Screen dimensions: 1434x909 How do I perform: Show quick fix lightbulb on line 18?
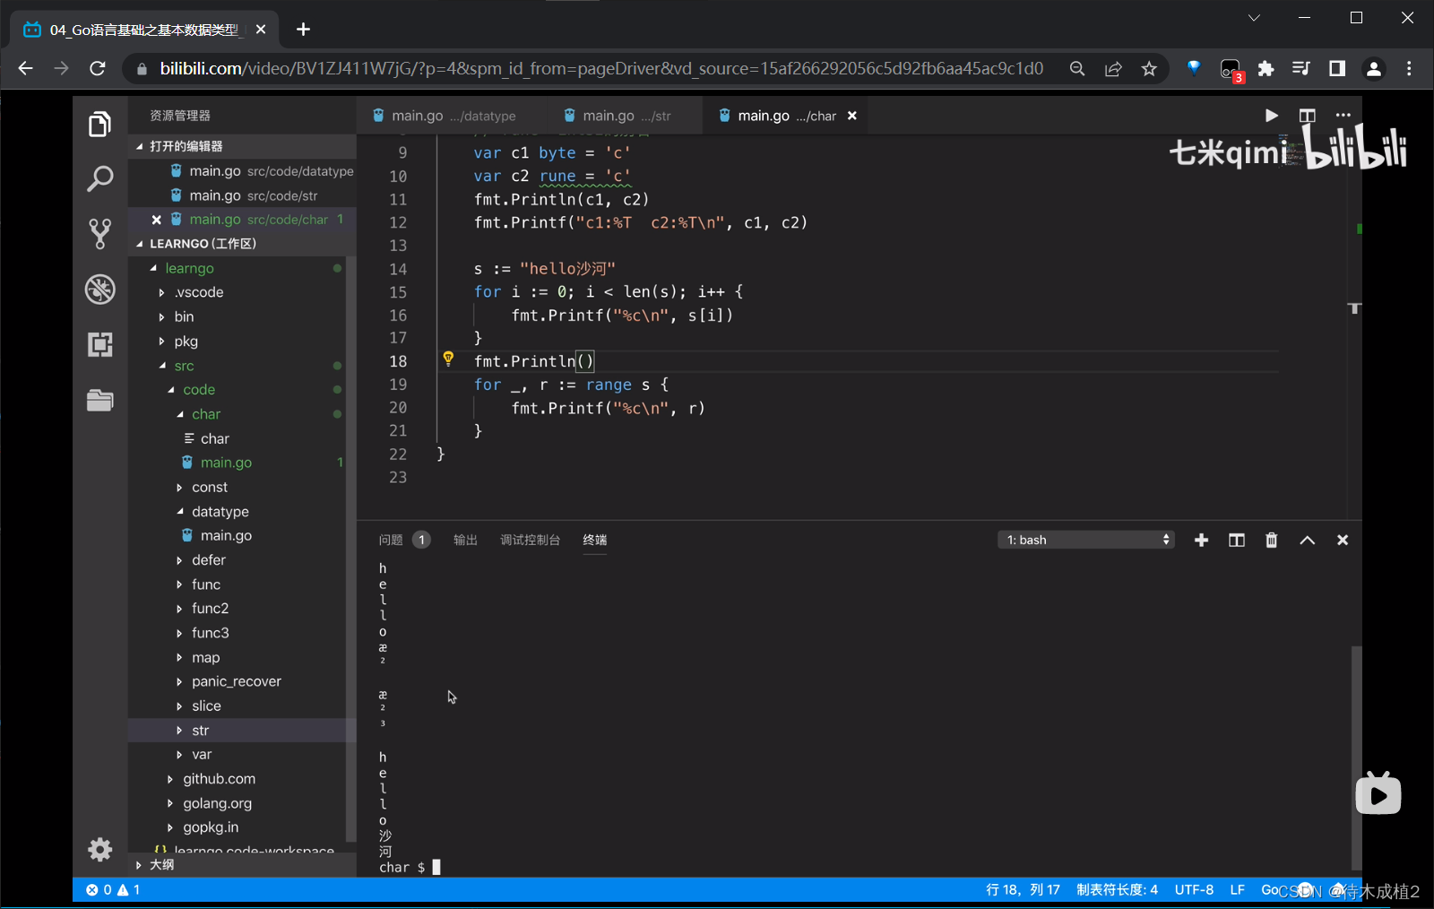tap(448, 359)
